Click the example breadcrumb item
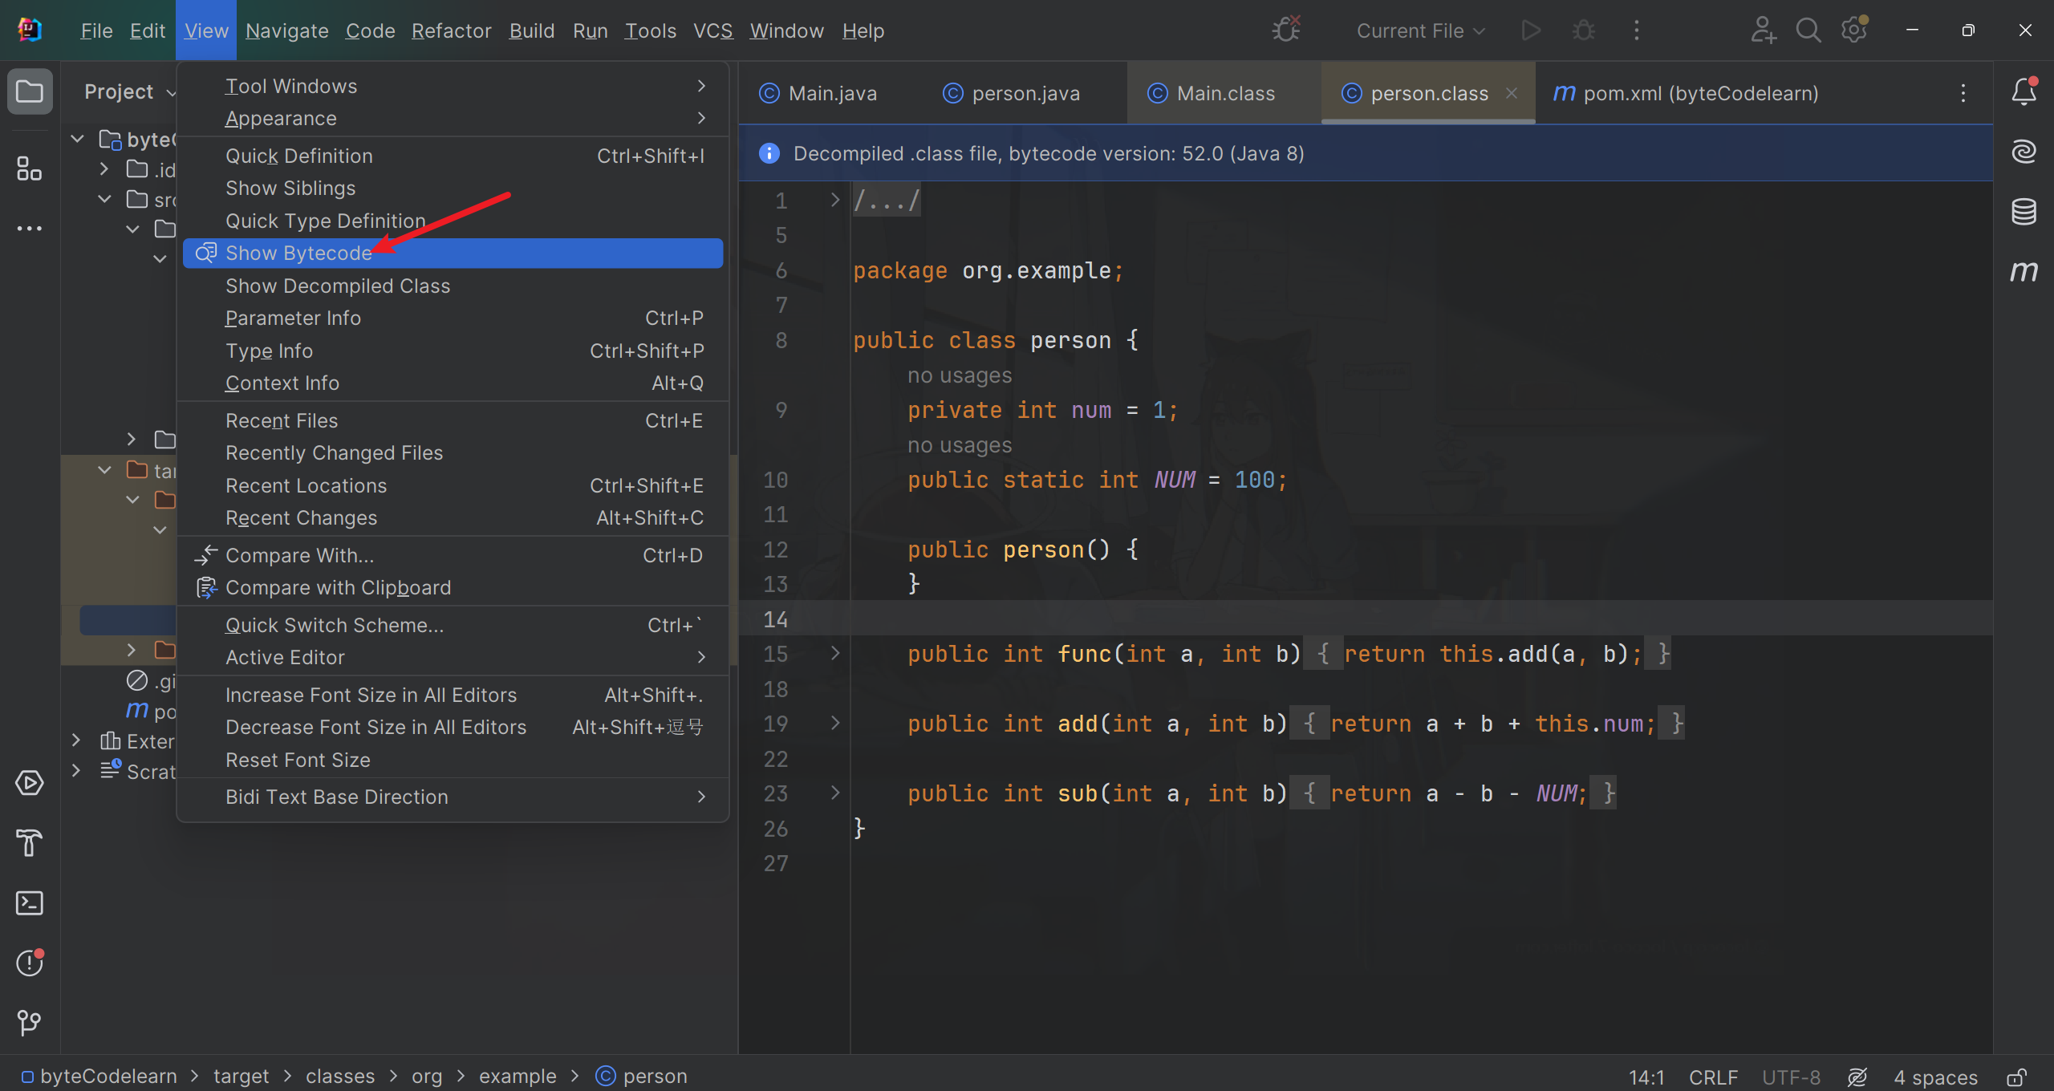This screenshot has height=1091, width=2054. pos(518,1076)
